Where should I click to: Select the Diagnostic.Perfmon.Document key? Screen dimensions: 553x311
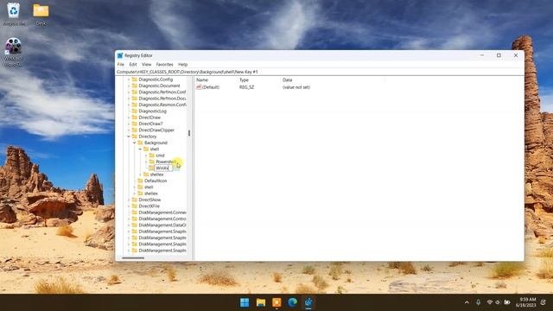pyautogui.click(x=162, y=98)
